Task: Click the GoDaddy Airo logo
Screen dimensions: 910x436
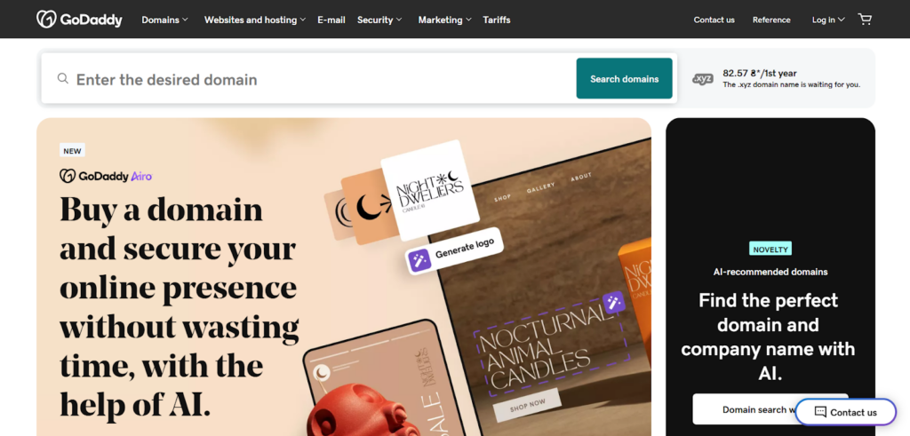Action: pyautogui.click(x=106, y=176)
